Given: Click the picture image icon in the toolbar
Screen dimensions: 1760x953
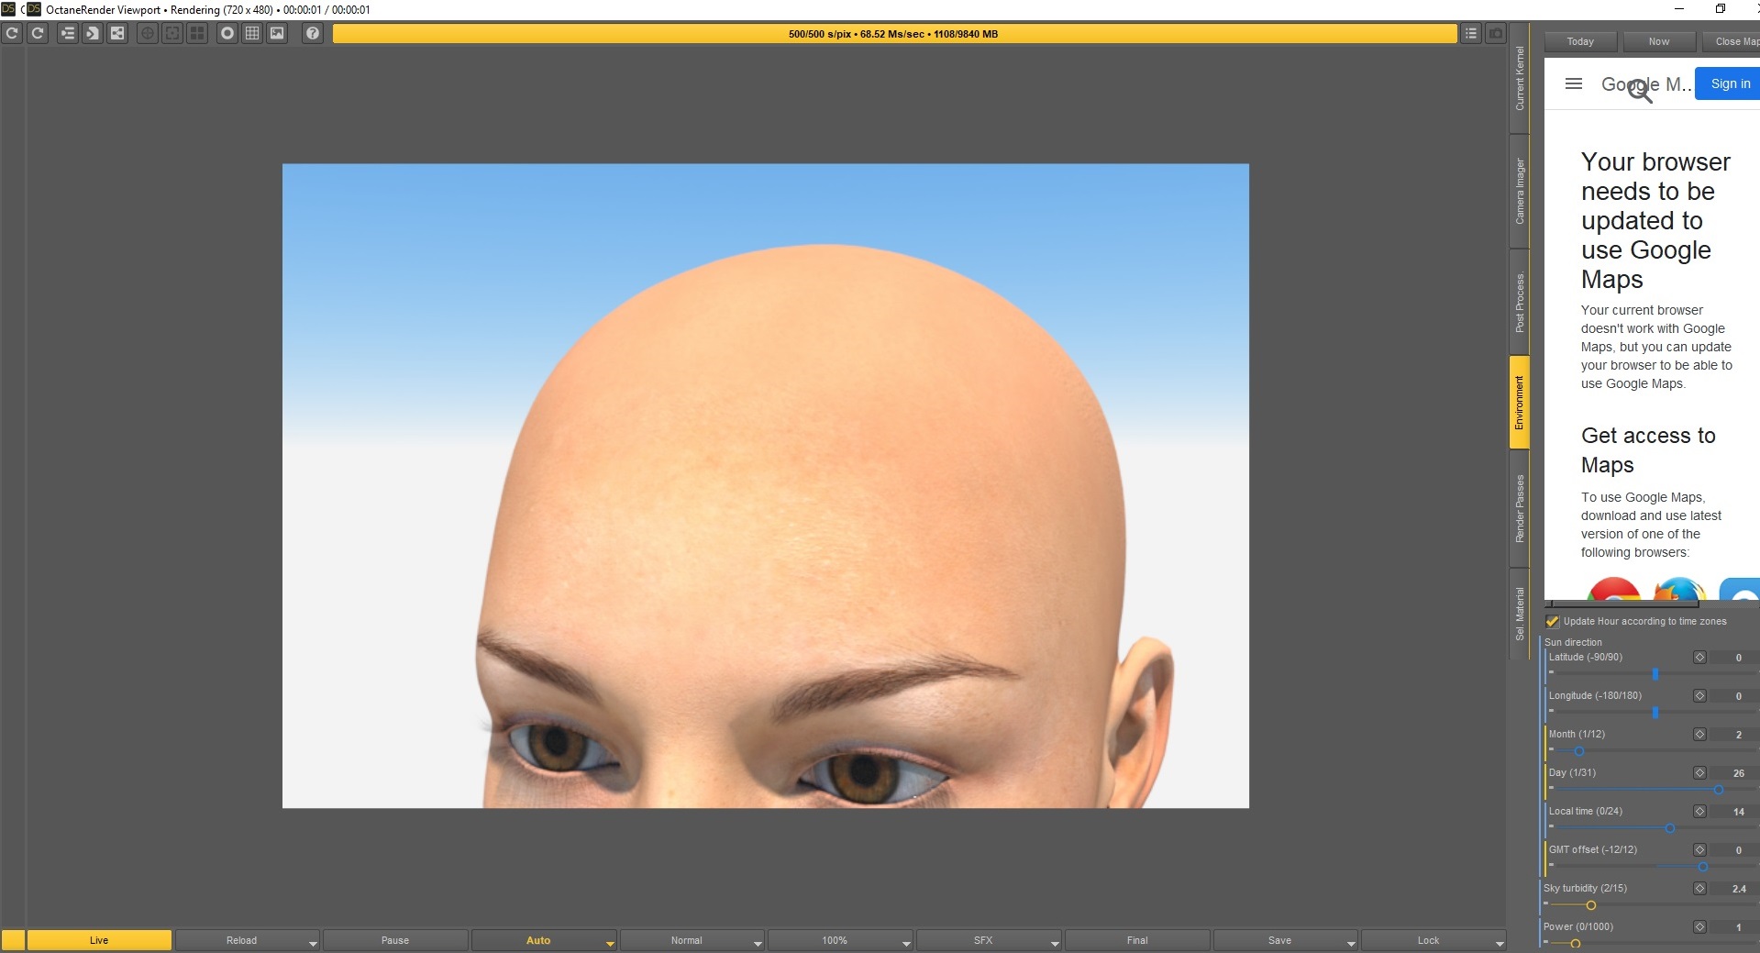Looking at the screenshot, I should tap(277, 33).
